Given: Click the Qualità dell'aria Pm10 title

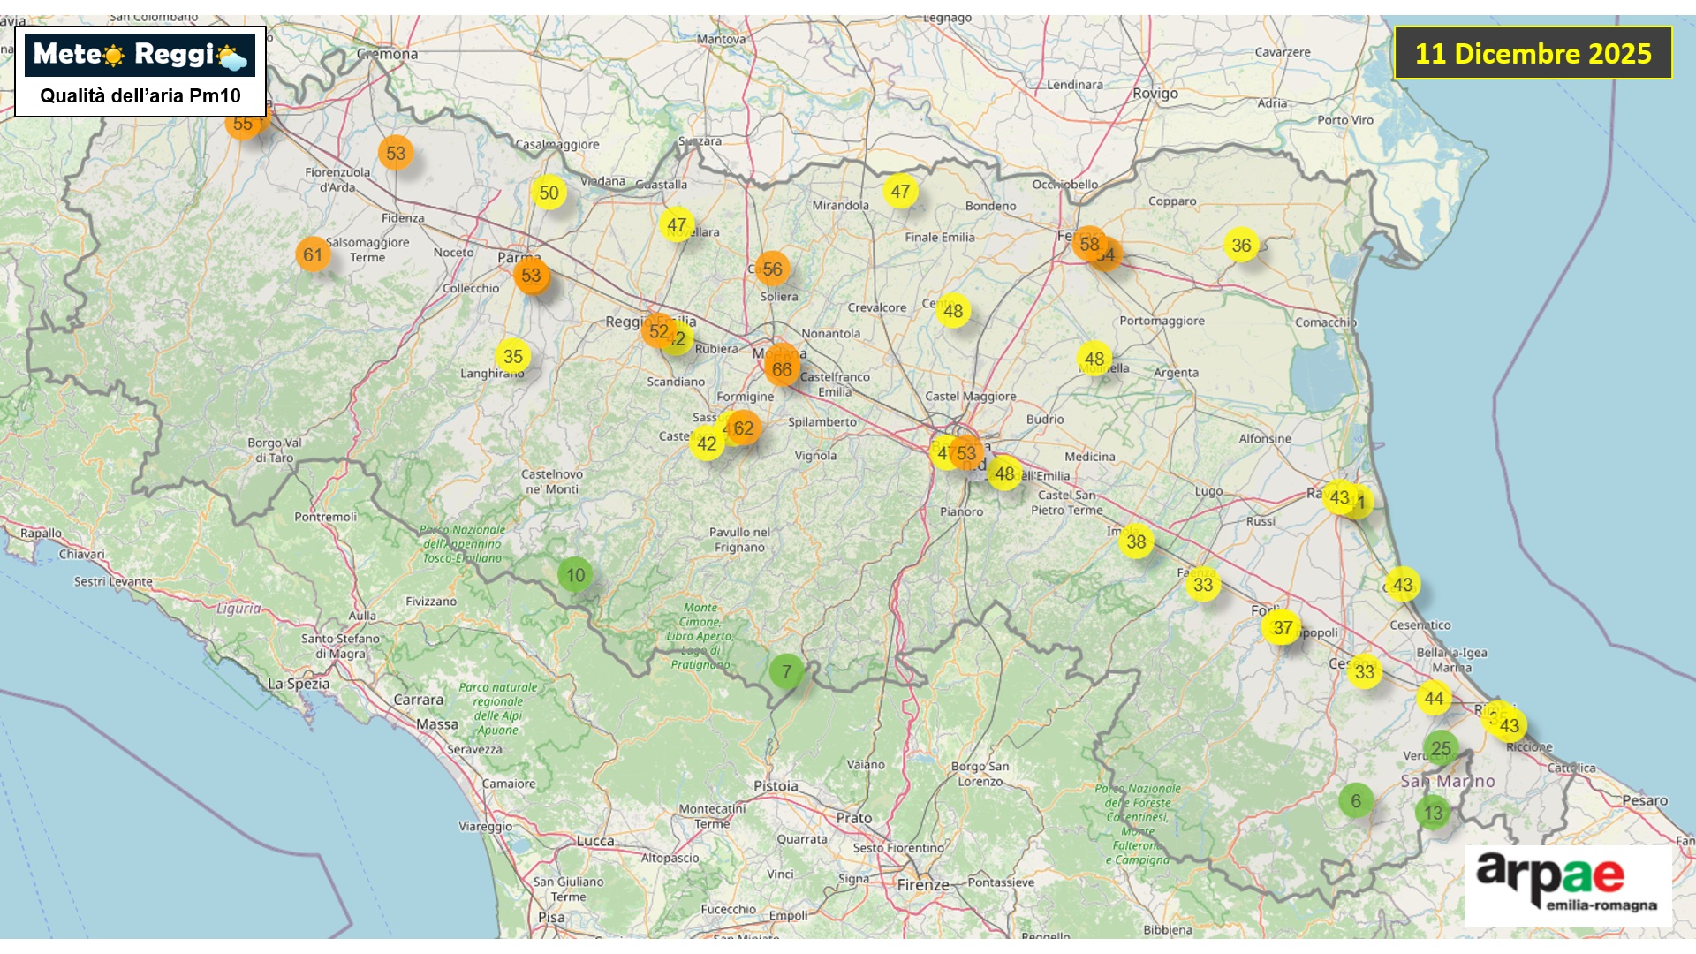Looking at the screenshot, I should (x=140, y=96).
